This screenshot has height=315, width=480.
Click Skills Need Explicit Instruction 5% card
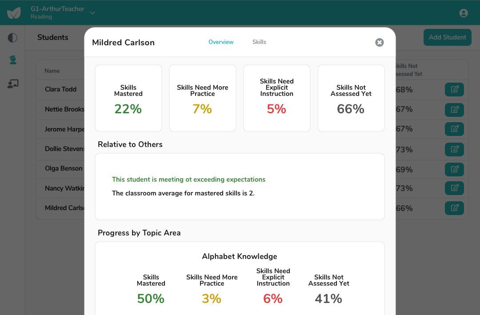click(277, 98)
